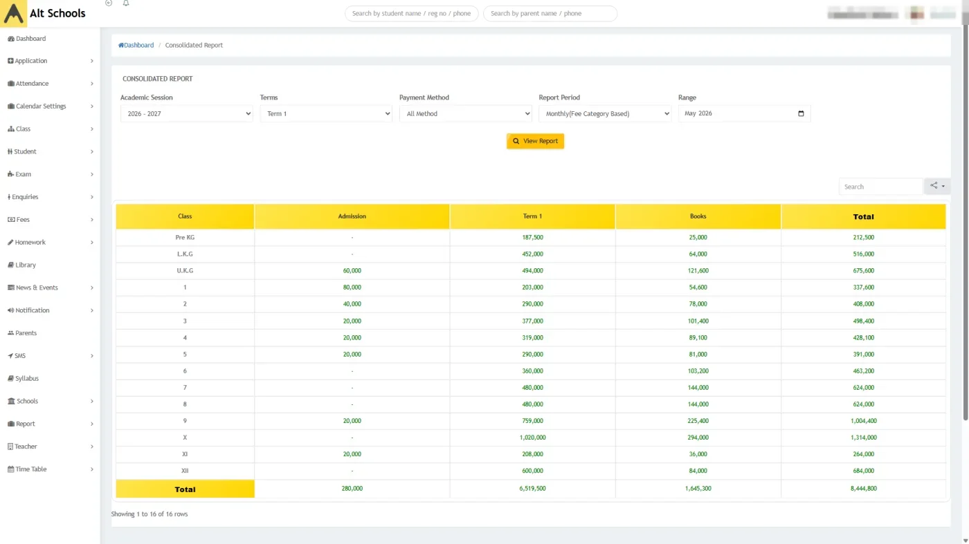Screen dimensions: 969x544
Task: Open the Teacher menu item
Action: (50, 447)
